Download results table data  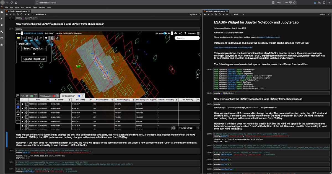(x=18, y=118)
